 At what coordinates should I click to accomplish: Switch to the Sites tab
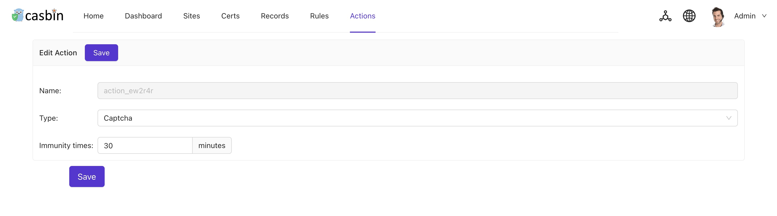192,16
